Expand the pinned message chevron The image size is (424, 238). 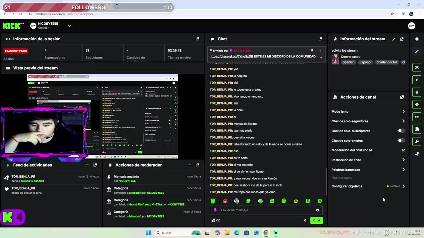[321, 58]
